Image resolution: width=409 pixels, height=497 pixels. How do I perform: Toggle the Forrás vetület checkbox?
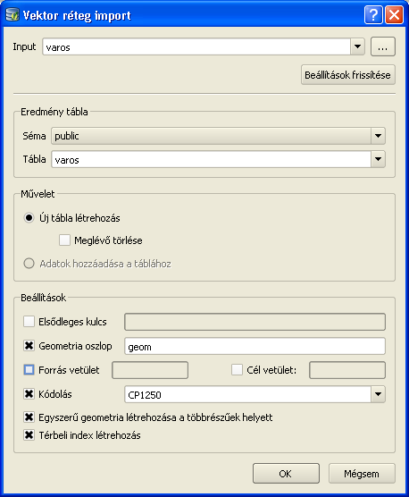29,370
